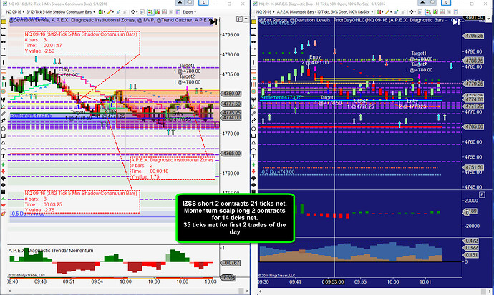Open the dropdown arrow next to the F button in the left chart

246,19
